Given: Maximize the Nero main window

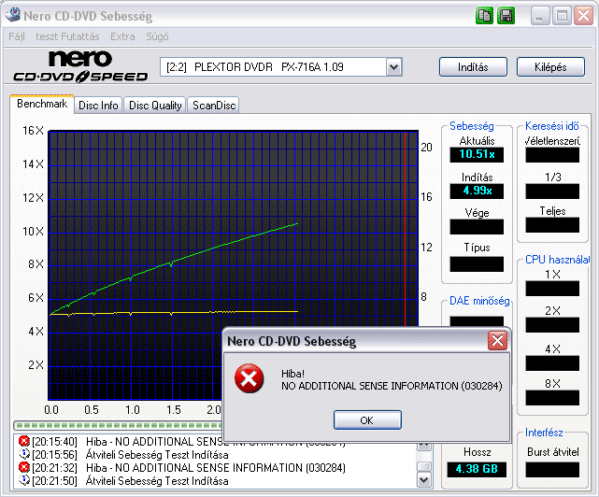Looking at the screenshot, I should 562,16.
